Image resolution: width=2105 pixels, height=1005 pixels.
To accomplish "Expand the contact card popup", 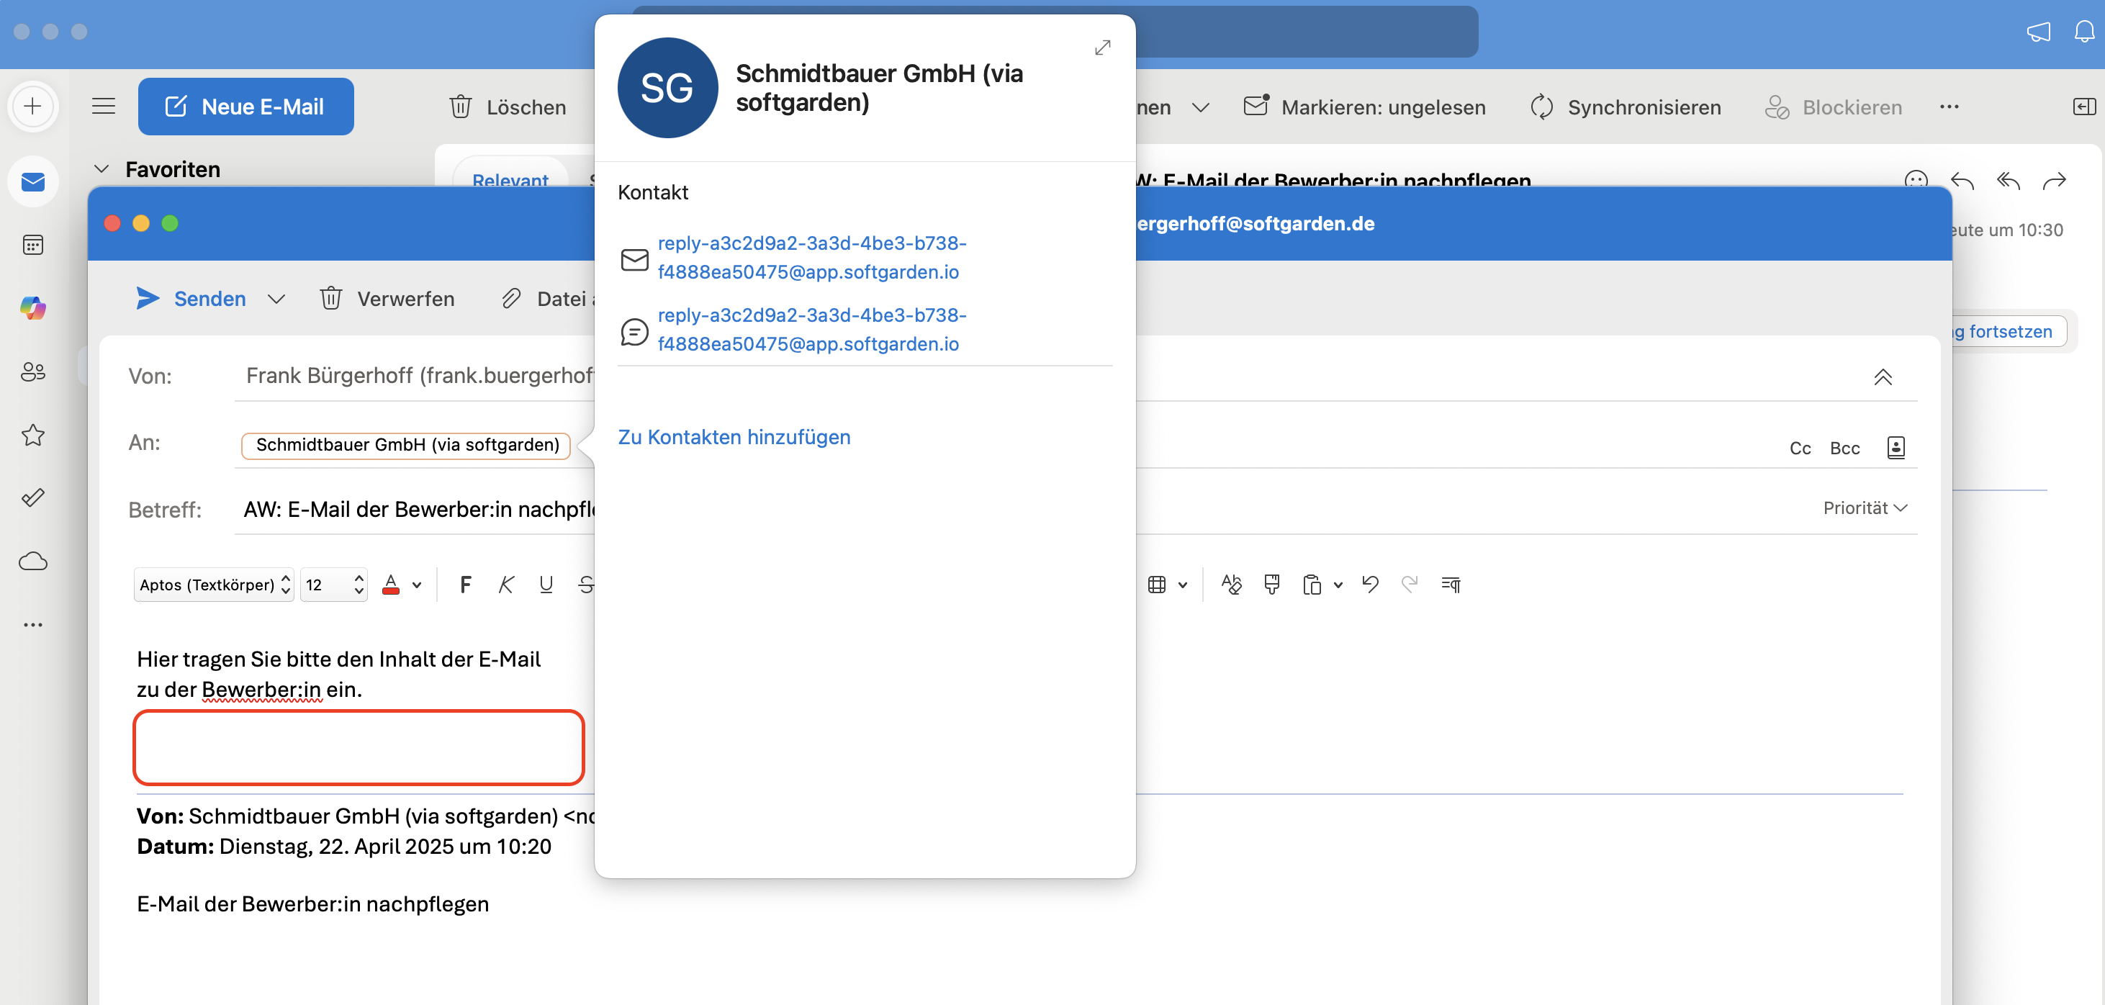I will (x=1102, y=48).
